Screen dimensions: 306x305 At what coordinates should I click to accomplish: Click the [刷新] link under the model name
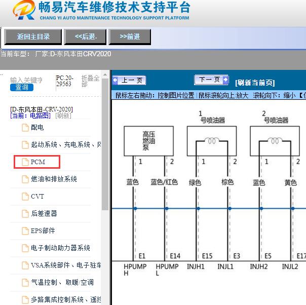coord(63,116)
